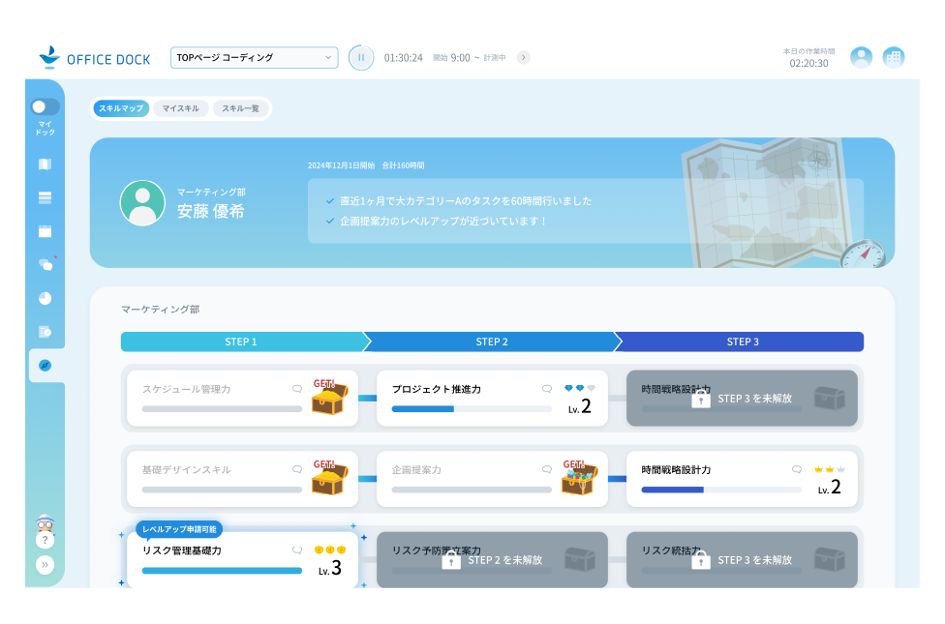Open the user avatar at top right
Image resolution: width=945 pixels, height=624 pixels.
click(861, 57)
